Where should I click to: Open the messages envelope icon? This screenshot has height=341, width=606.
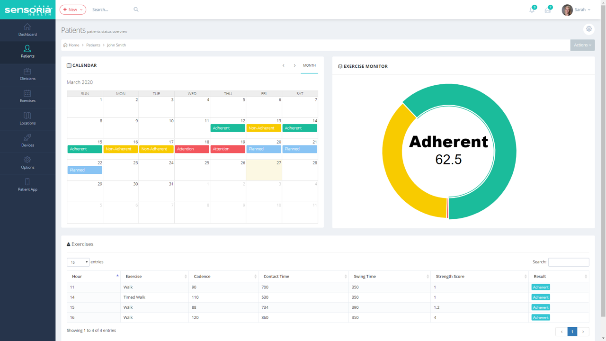tap(548, 10)
